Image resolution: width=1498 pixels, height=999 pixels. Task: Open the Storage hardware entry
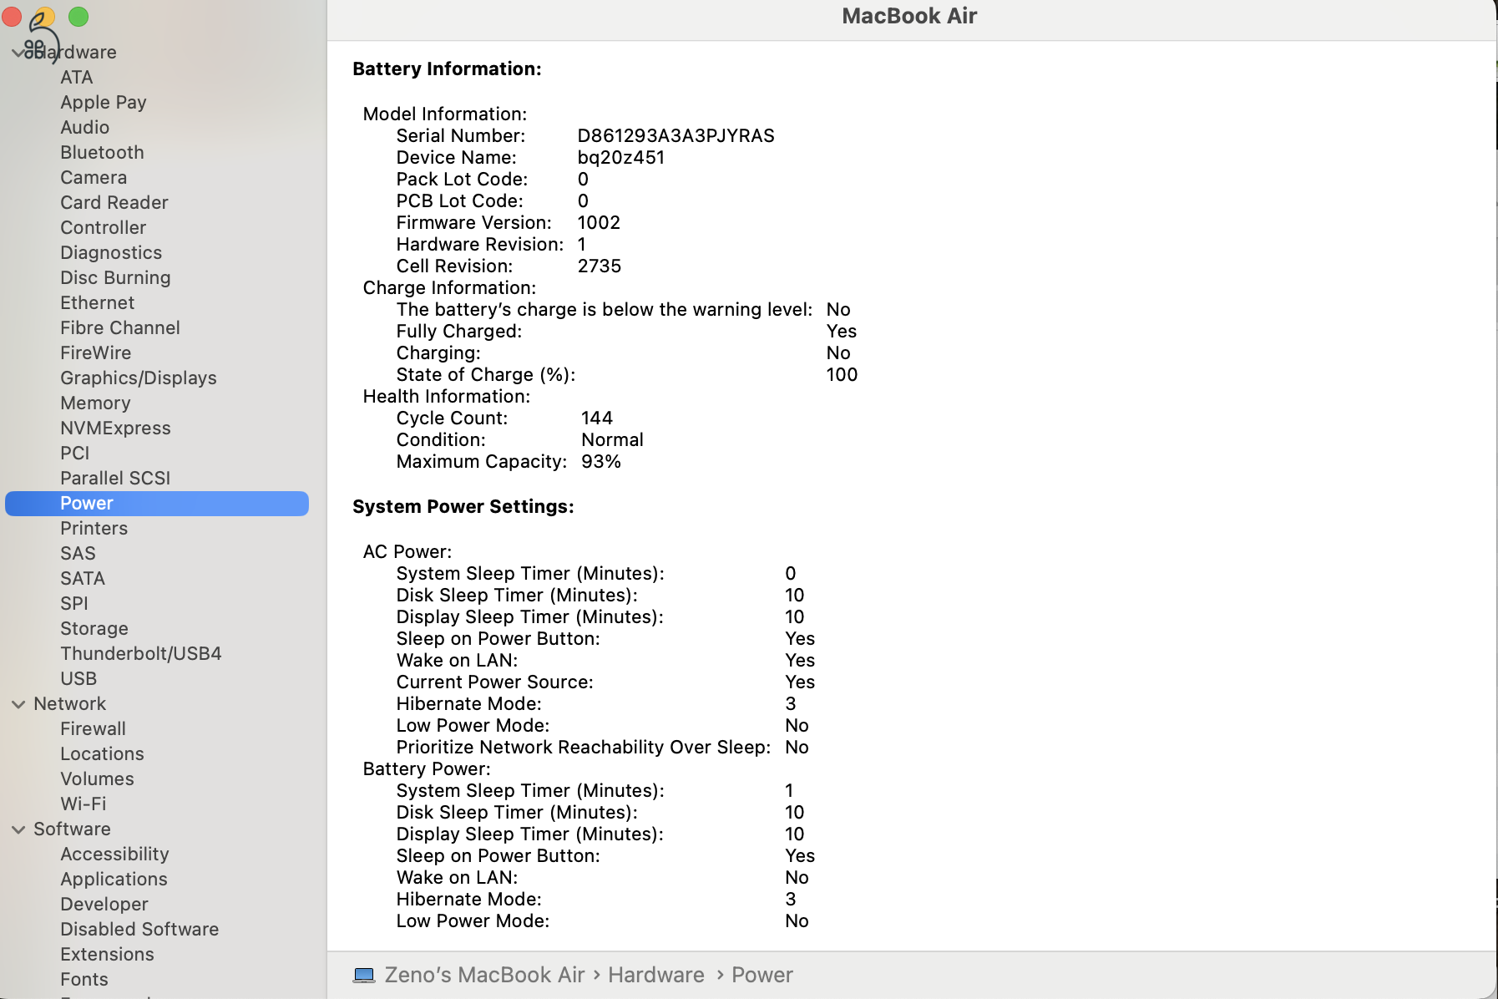(x=94, y=628)
